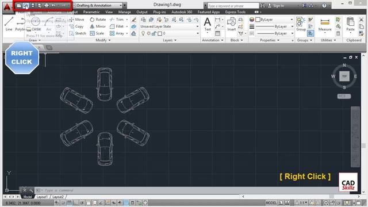The width and height of the screenshot is (368, 207).
Task: Open the Manage ribbon tab
Action: click(x=124, y=12)
